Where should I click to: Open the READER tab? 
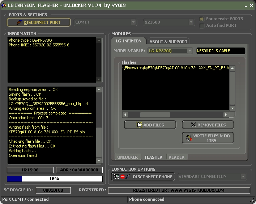[x=176, y=157]
